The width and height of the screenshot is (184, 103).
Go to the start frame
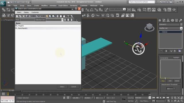pyautogui.click(x=154, y=98)
